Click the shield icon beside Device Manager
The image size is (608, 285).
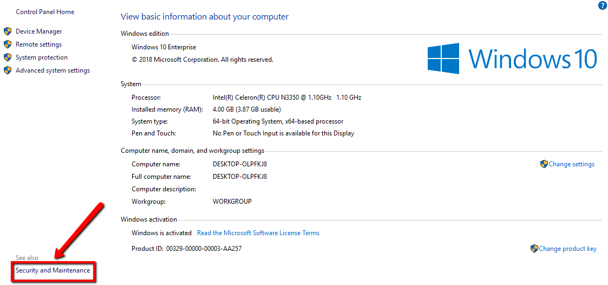[x=8, y=31]
